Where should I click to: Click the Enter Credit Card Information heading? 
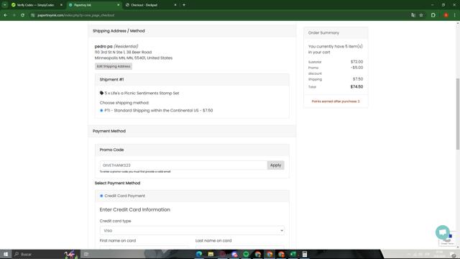(x=134, y=209)
